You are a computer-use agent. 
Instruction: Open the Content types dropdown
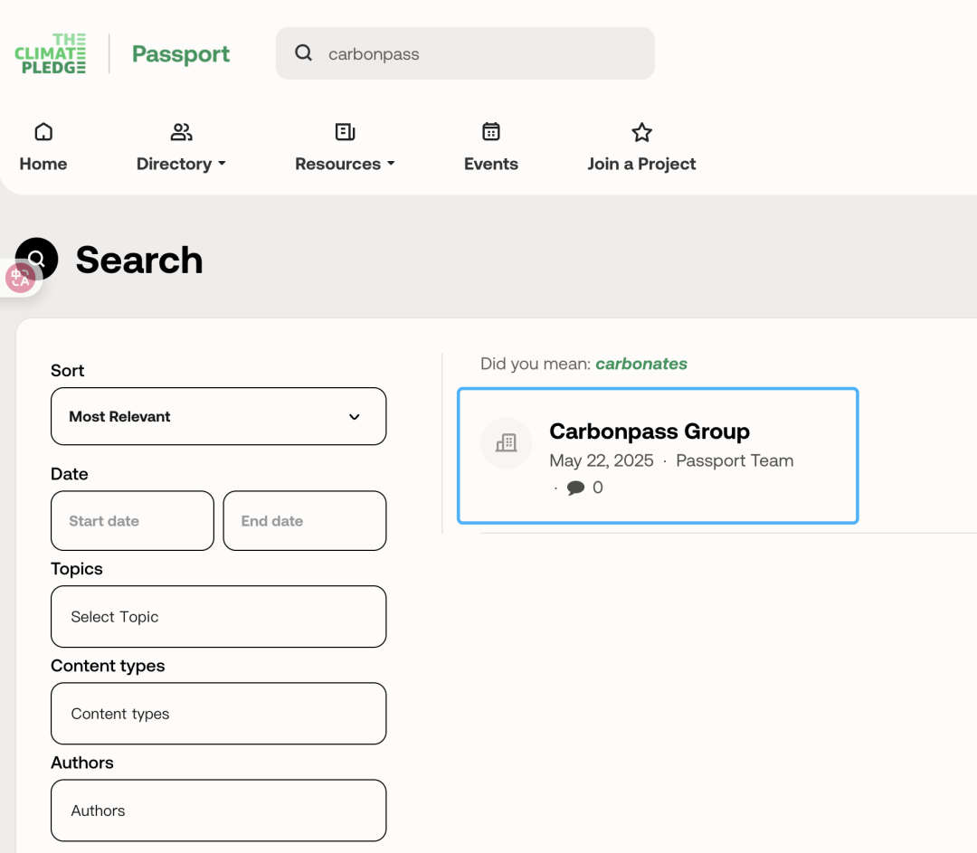point(218,714)
